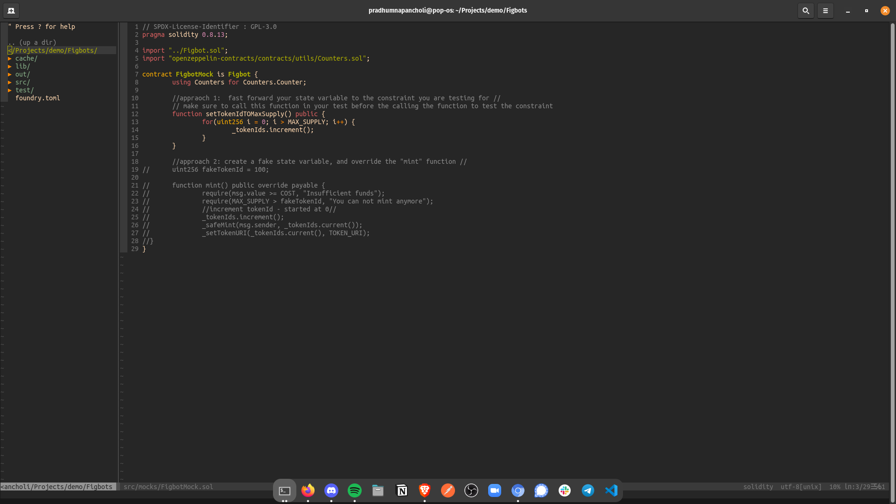Click the 'ln:3/29' position indicator
This screenshot has height=504, width=896.
[857, 487]
